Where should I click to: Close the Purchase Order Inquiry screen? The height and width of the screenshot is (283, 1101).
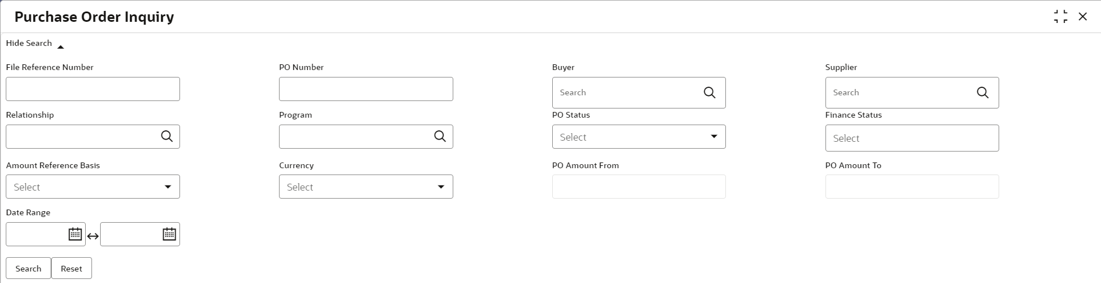[1083, 17]
